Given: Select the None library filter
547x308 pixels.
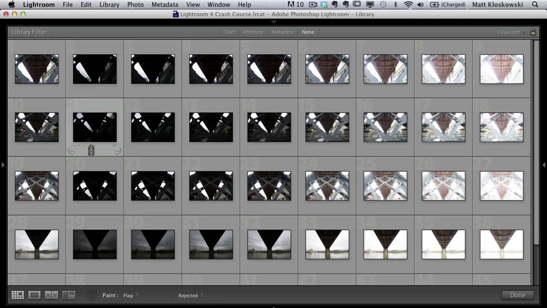Looking at the screenshot, I should point(308,32).
